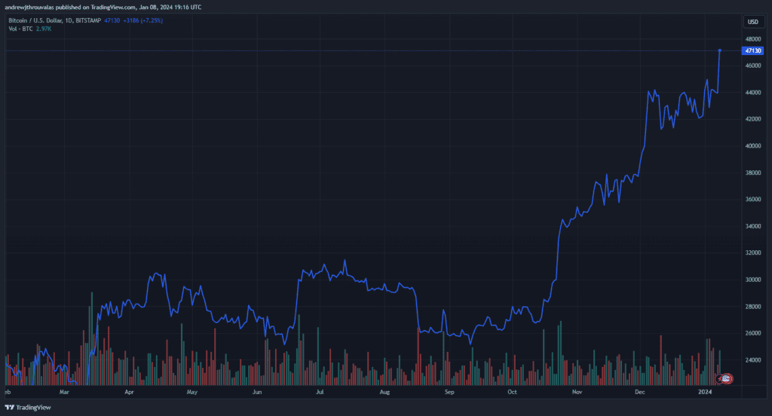The height and width of the screenshot is (416, 772).
Task: Click the Sep label on time axis
Action: click(449, 393)
